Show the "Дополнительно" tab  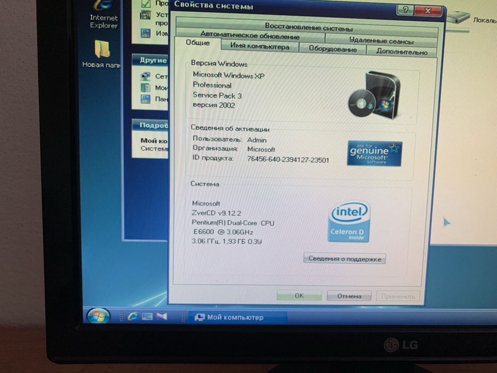[402, 51]
